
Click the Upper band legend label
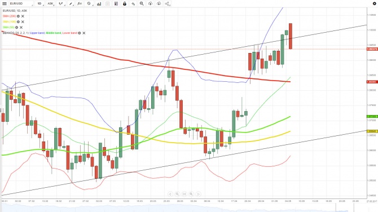(37, 33)
